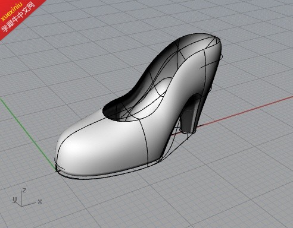Select the dark high heel post
Screen dimensions: 293x228
(x=189, y=117)
